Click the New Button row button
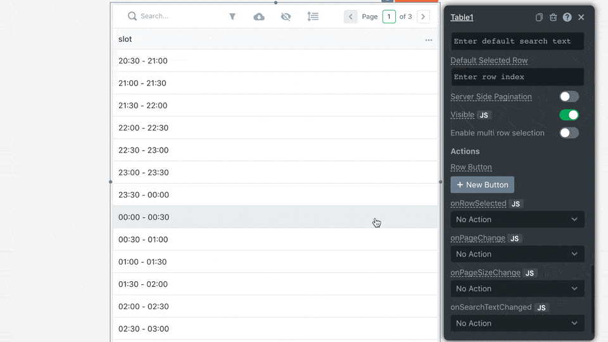This screenshot has height=342, width=608. point(482,185)
